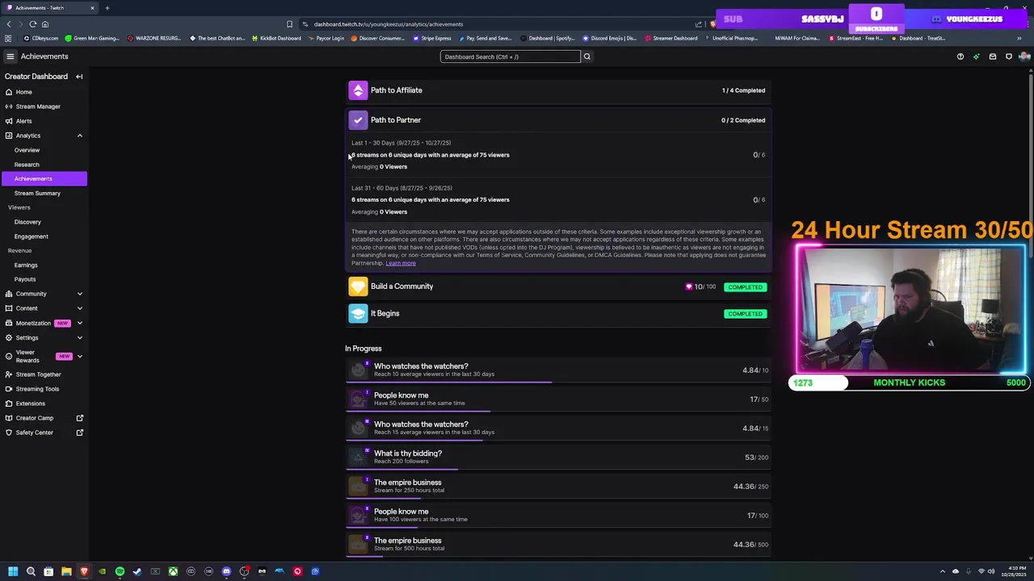Open the notifications icon in dashboard header
Viewport: 1034px width, 581px height.
(x=1009, y=56)
